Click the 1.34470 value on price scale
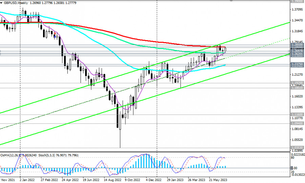This screenshot has height=183, width=305. point(298,20)
